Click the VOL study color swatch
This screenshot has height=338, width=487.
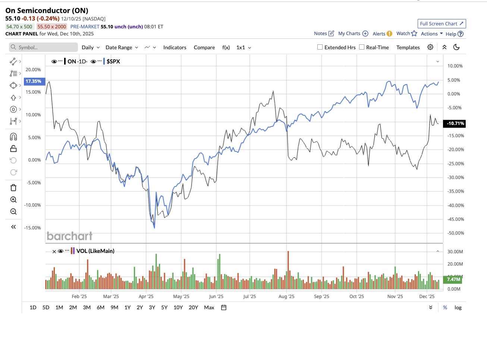click(73, 251)
